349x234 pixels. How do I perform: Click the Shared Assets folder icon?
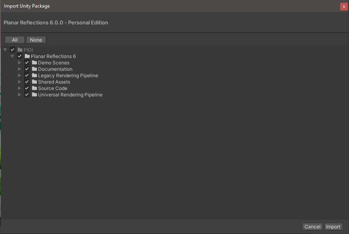coord(34,82)
